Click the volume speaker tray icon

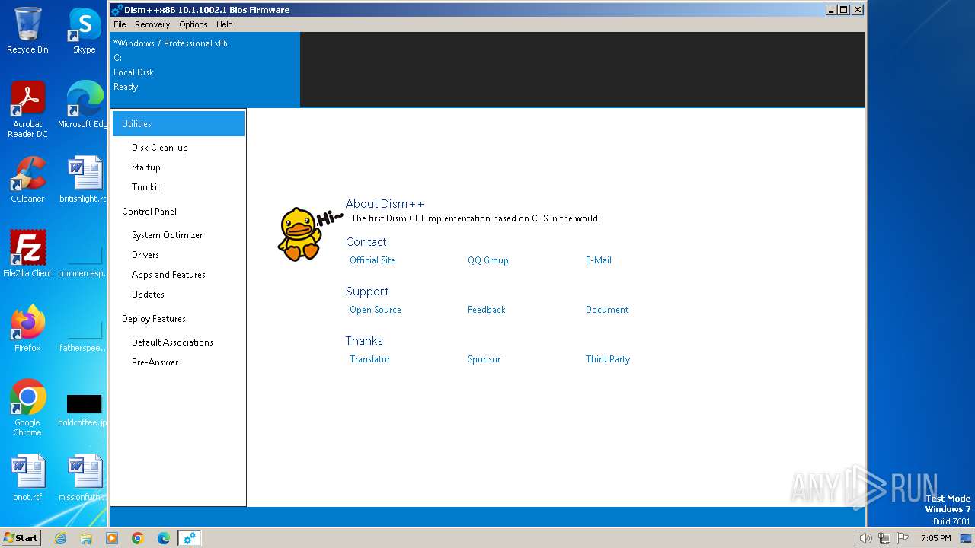tap(865, 538)
